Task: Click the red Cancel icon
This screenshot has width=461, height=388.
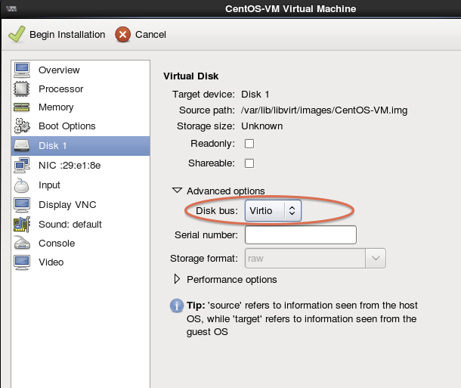Action: (x=123, y=34)
